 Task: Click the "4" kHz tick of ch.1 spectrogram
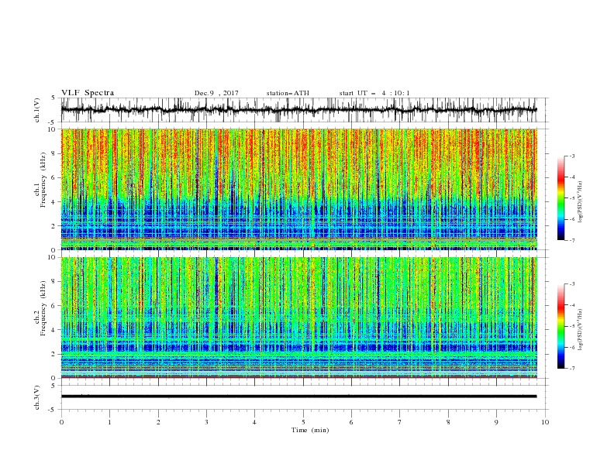54,202
